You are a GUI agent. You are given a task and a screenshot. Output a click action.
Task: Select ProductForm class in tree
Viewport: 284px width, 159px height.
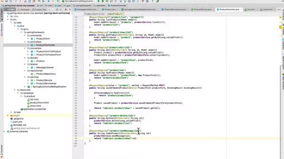[x=43, y=38]
